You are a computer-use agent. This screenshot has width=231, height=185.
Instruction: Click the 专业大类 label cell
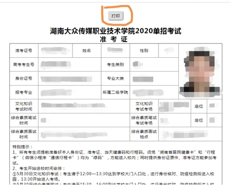point(115,78)
